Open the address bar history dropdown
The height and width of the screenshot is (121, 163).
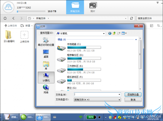(x=126, y=19)
